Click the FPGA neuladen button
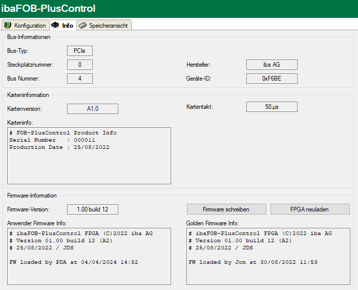The height and width of the screenshot is (290, 358). click(310, 209)
